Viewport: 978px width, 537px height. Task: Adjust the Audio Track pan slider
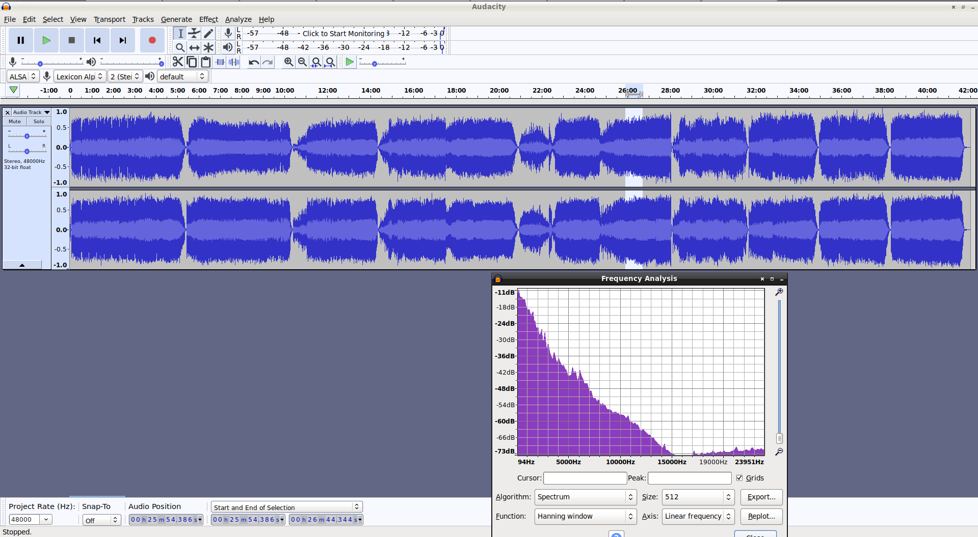27,150
